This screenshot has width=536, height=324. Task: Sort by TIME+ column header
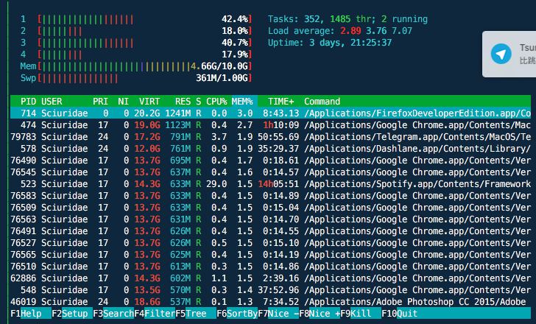coord(281,102)
